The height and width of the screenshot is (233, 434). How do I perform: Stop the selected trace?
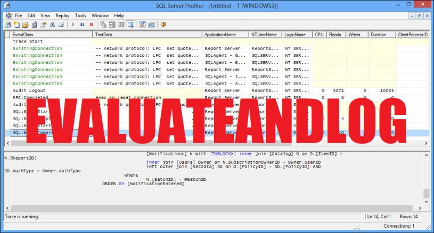[x=91, y=24]
